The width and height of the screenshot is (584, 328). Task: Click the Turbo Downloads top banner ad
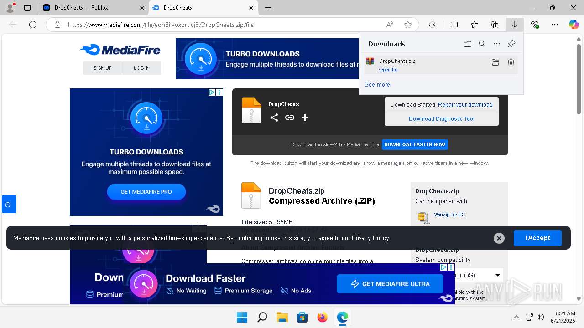point(267,59)
